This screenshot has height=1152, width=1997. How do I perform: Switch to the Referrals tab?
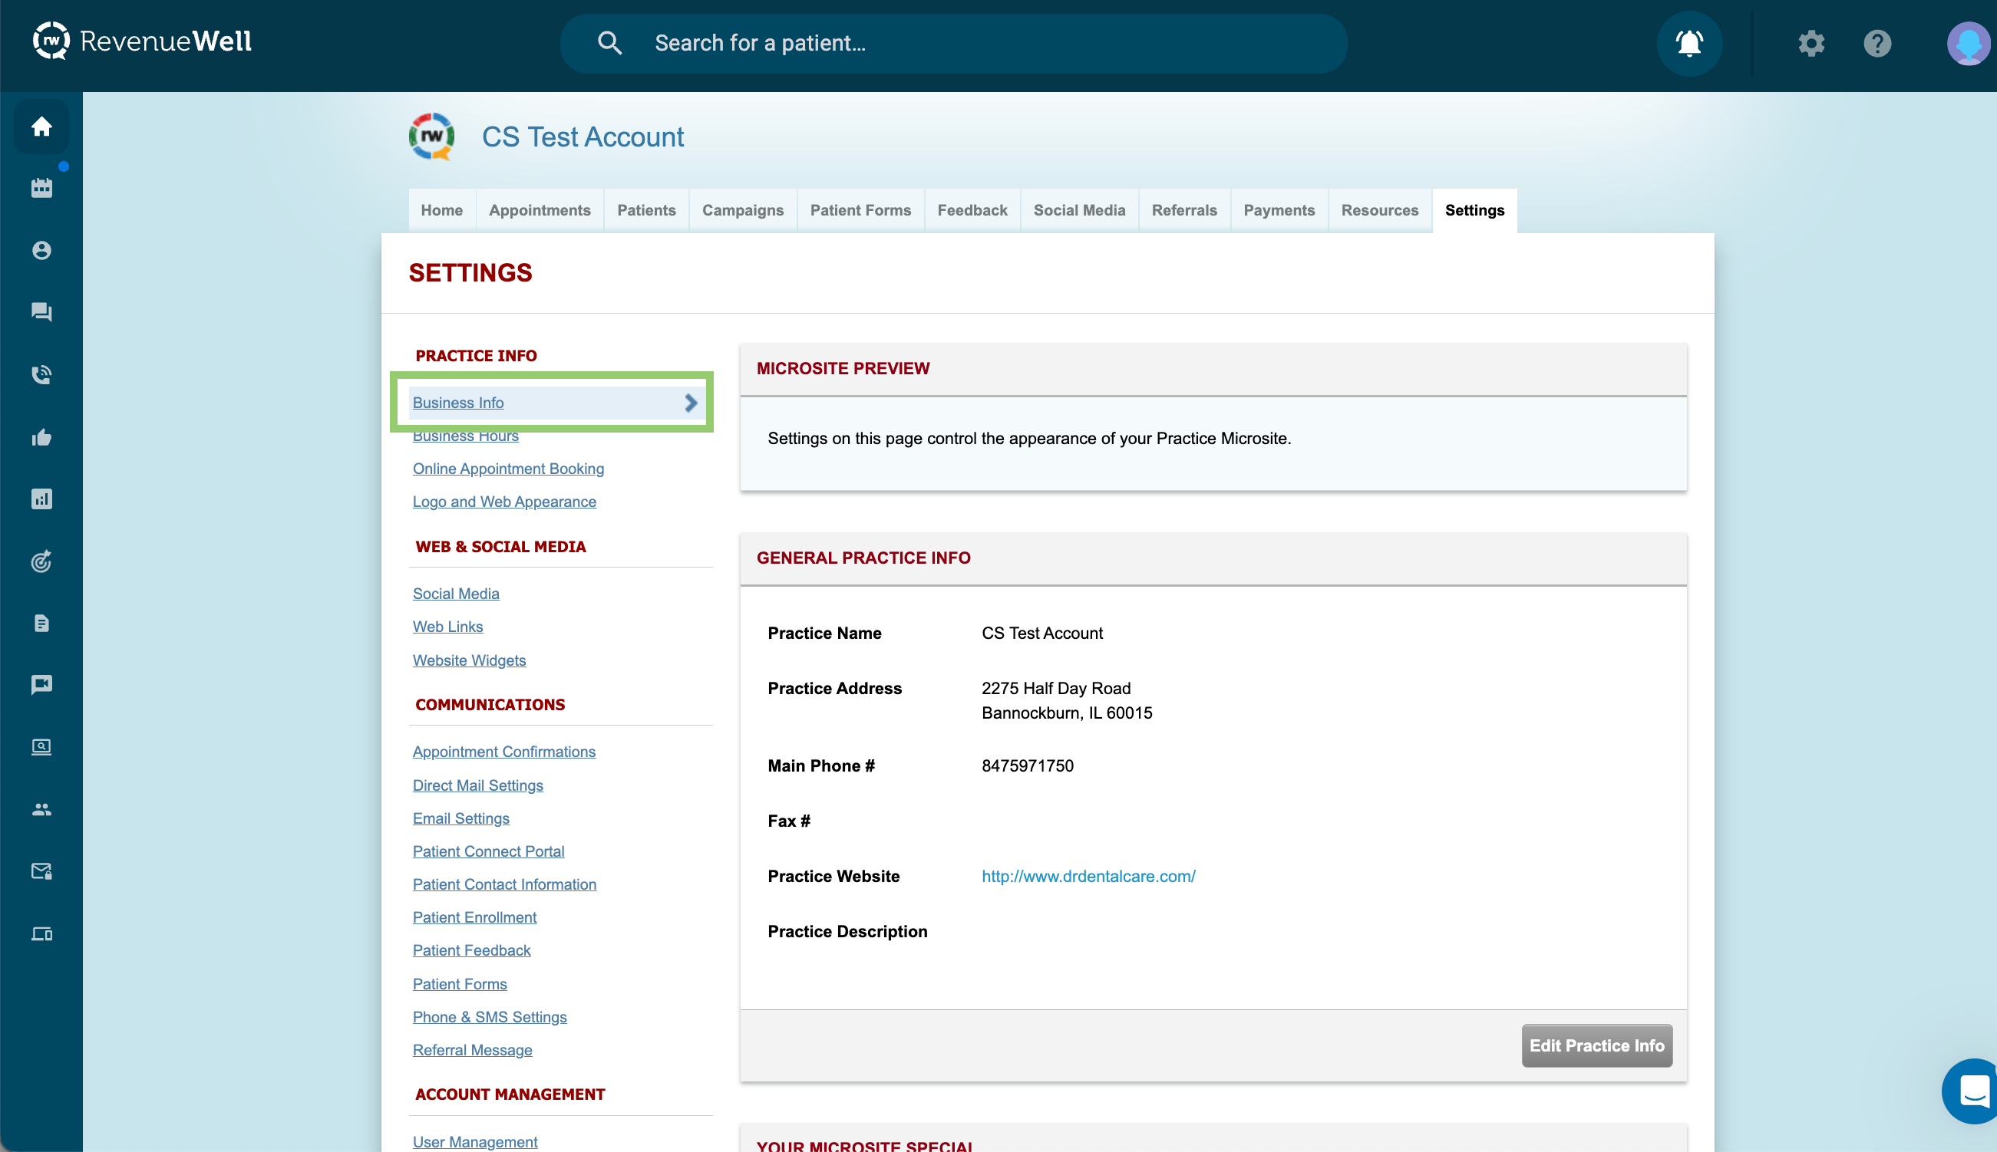1184,210
